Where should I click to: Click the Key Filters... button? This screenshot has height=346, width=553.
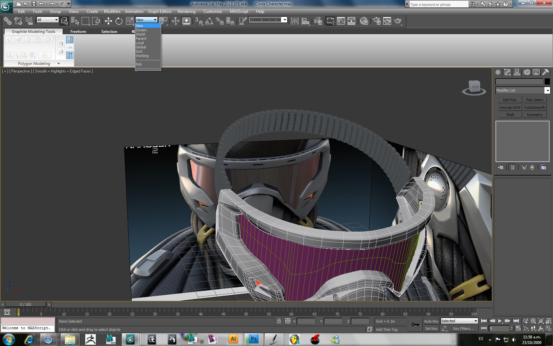(x=463, y=329)
